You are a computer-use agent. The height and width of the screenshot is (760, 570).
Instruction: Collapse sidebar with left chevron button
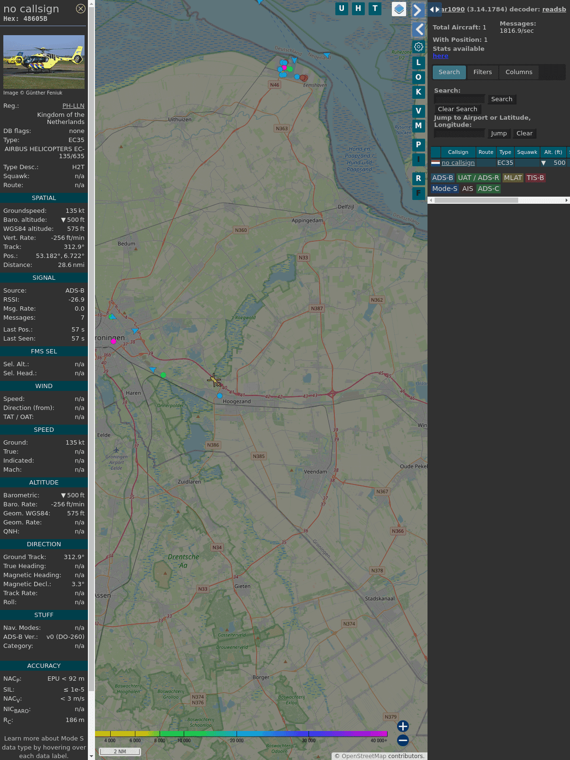click(x=418, y=29)
